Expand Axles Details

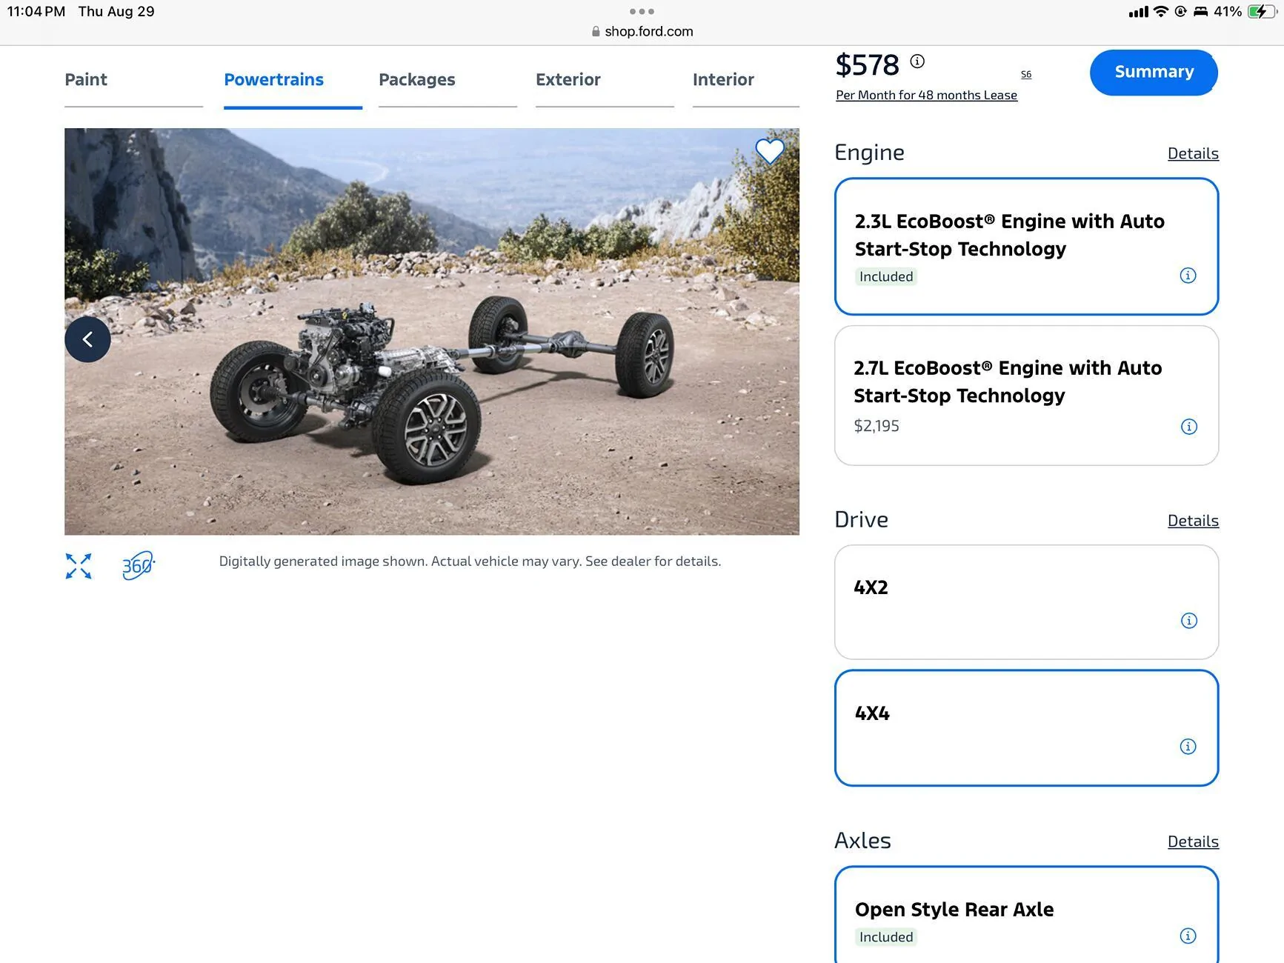1192,842
